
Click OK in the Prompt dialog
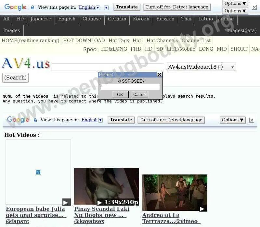click(120, 94)
